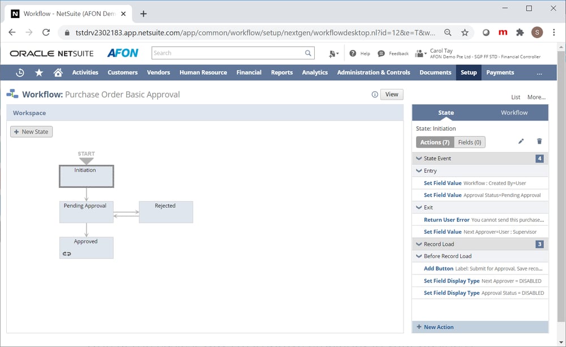Open the Vendors menu
566x347 pixels.
click(158, 72)
